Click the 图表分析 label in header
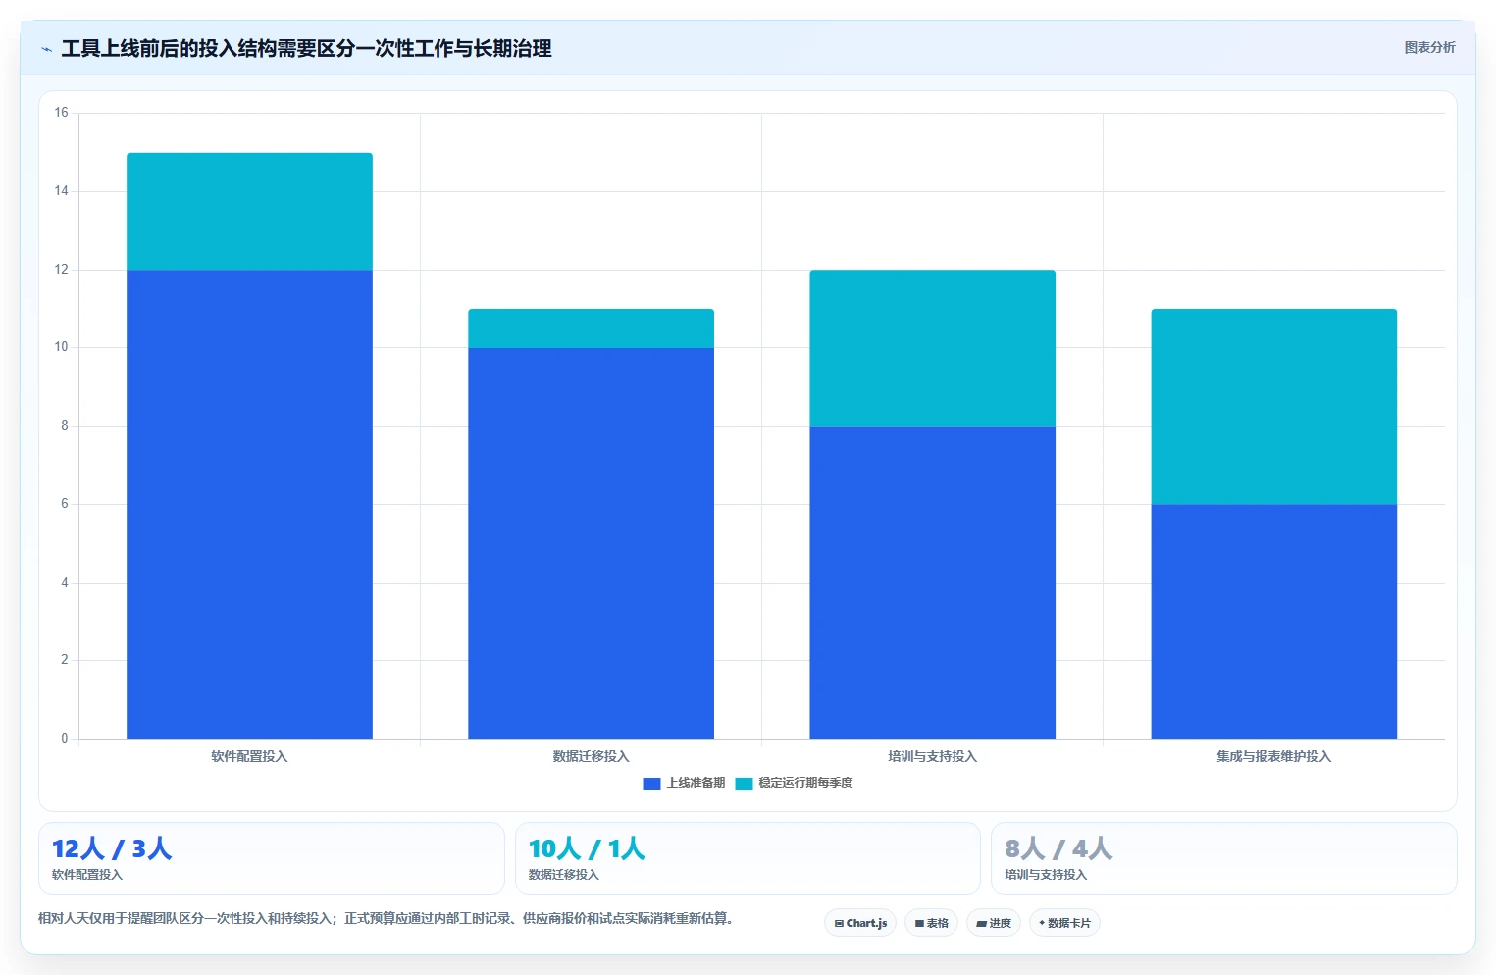The image size is (1496, 975). (x=1429, y=47)
